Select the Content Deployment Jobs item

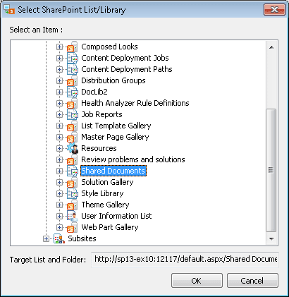click(x=125, y=58)
